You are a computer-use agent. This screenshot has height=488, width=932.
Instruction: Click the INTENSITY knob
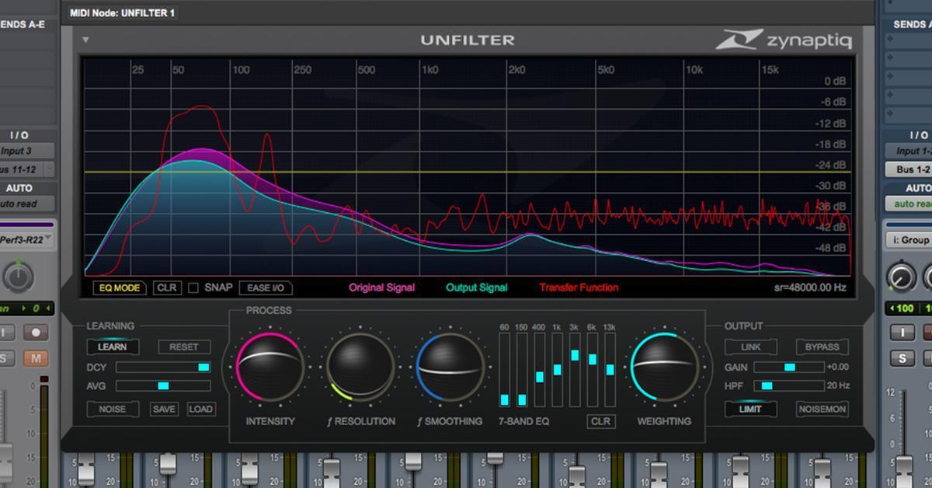[270, 366]
